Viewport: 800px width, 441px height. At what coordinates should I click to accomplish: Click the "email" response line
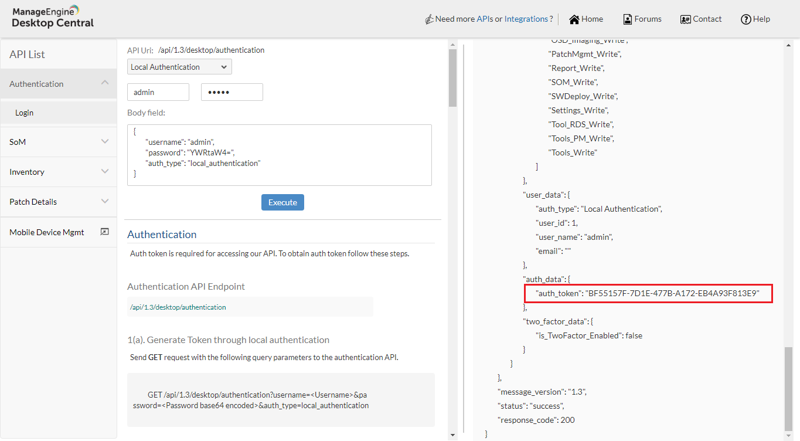coord(553,251)
